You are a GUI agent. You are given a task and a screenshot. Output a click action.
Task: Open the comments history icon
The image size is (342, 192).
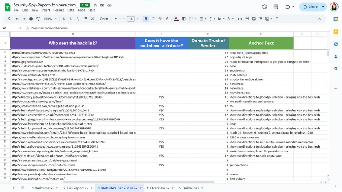point(276,6)
